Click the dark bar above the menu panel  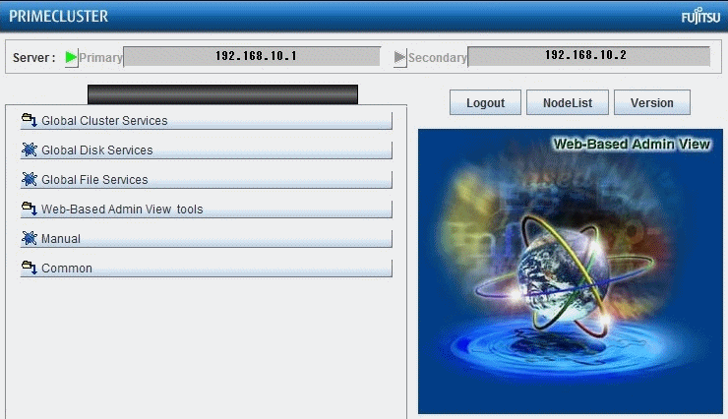tap(223, 94)
